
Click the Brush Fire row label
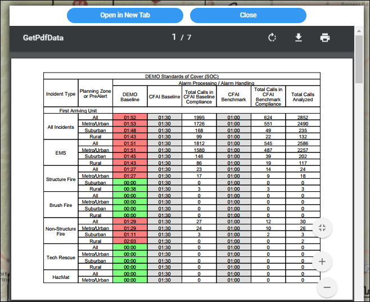(61, 205)
